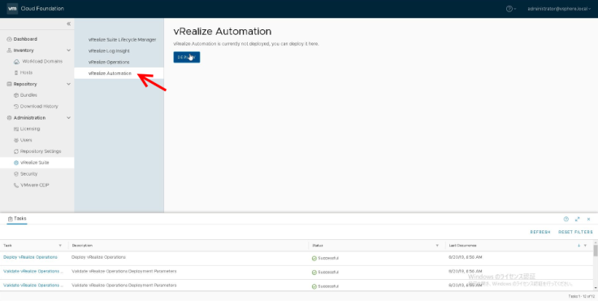The width and height of the screenshot is (598, 301).
Task: Select vRealize Operations in the suite list
Action: (109, 62)
